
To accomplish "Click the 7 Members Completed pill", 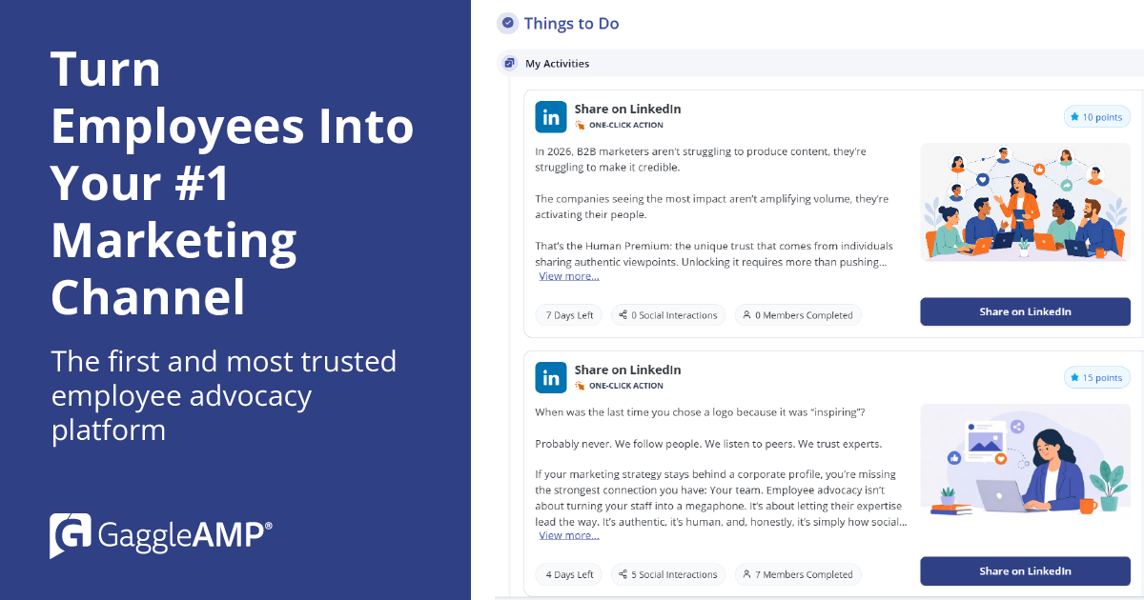I will pyautogui.click(x=798, y=574).
